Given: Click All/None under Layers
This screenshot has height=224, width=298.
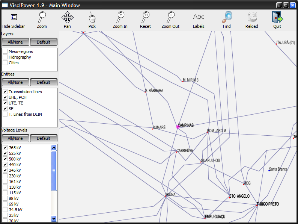Looking at the screenshot, I should (x=15, y=42).
